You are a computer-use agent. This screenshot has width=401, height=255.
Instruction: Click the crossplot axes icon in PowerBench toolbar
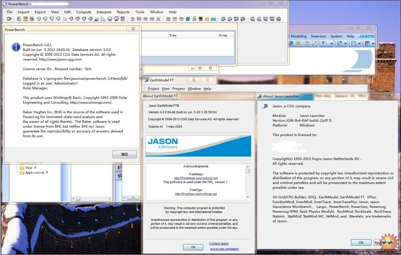click(x=103, y=19)
